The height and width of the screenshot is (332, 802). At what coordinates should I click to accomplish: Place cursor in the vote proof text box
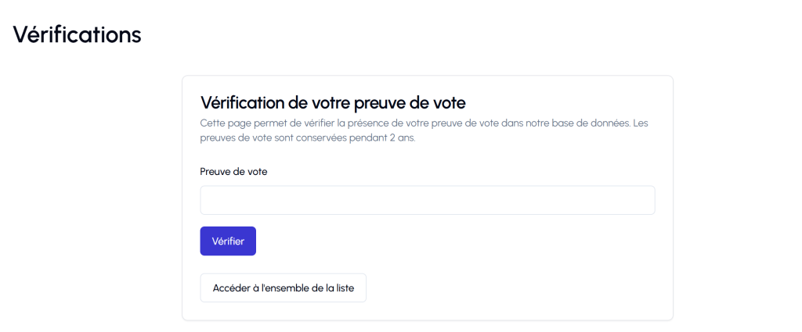(427, 200)
